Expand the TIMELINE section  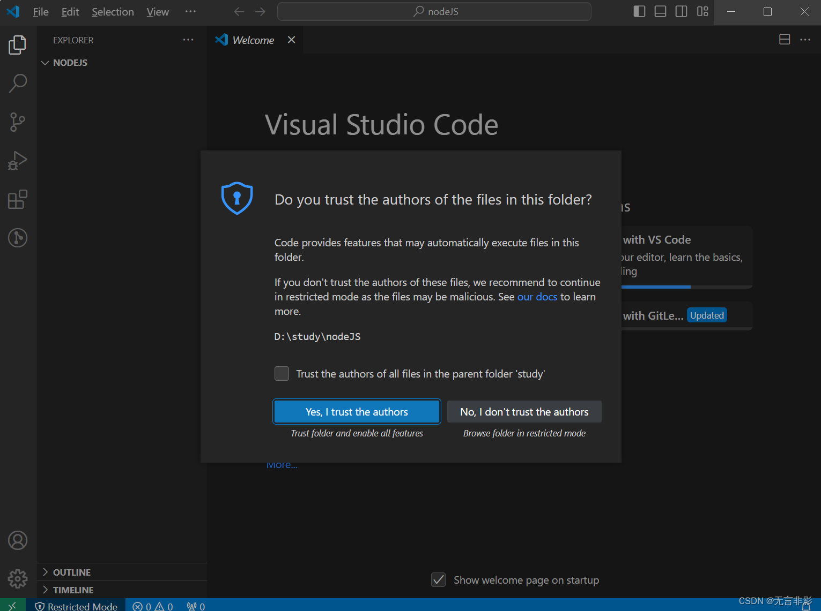pos(122,590)
